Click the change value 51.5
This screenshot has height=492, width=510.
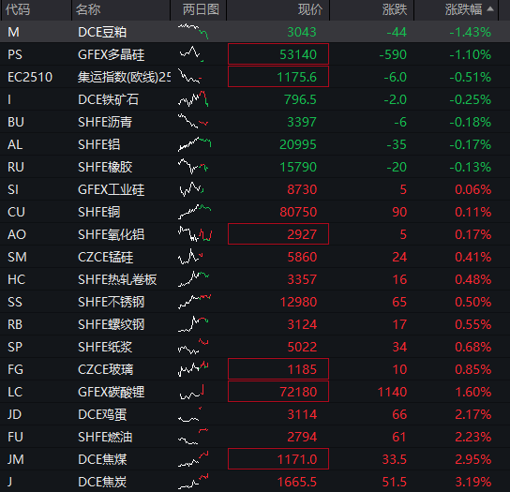click(394, 482)
